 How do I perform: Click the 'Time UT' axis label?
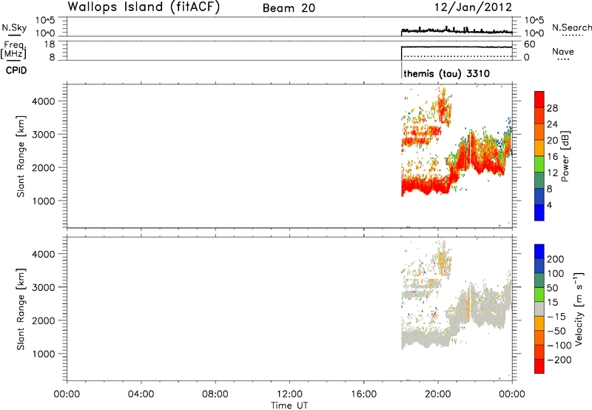(289, 406)
